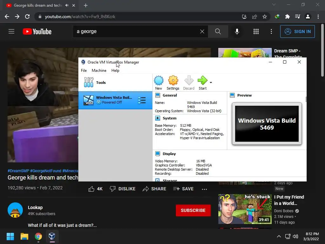This screenshot has width=325, height=244.
Task: Open File Explorer from the taskbar
Action: pyautogui.click(x=24, y=236)
